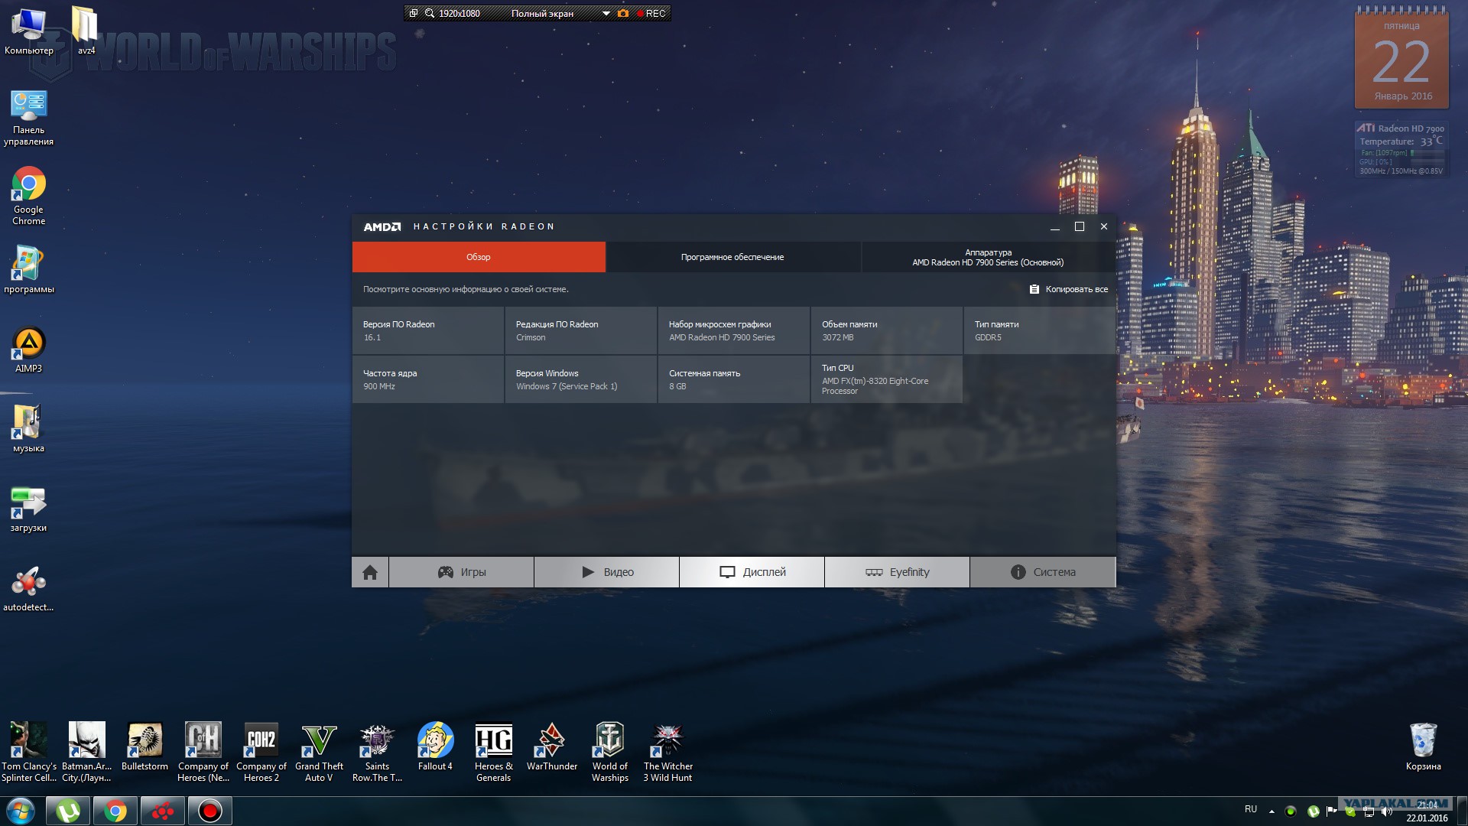Select the Редакция ПО Radeon Crimson tile
The width and height of the screenshot is (1468, 826).
tap(581, 330)
